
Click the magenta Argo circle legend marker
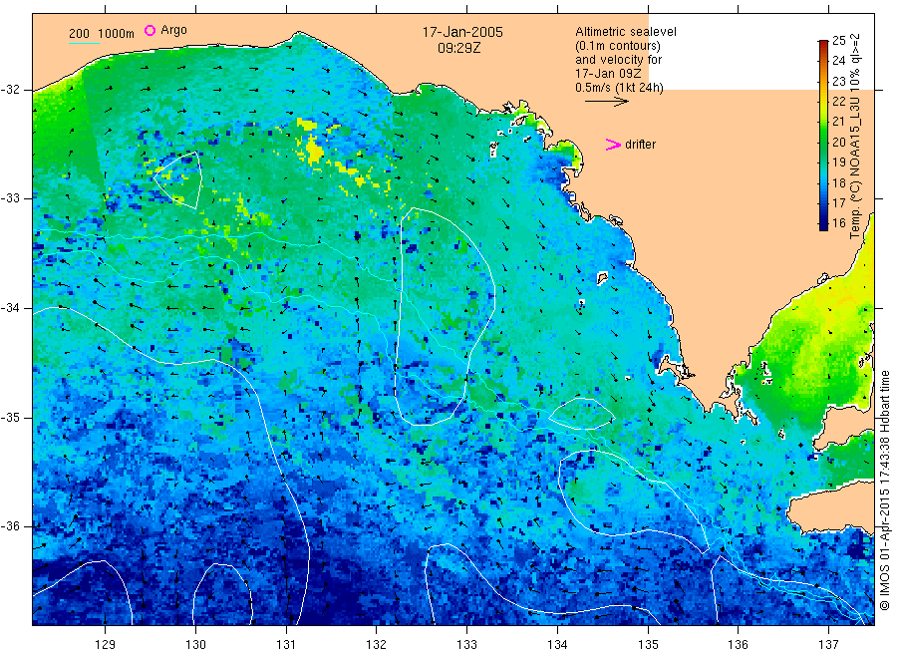tap(149, 30)
